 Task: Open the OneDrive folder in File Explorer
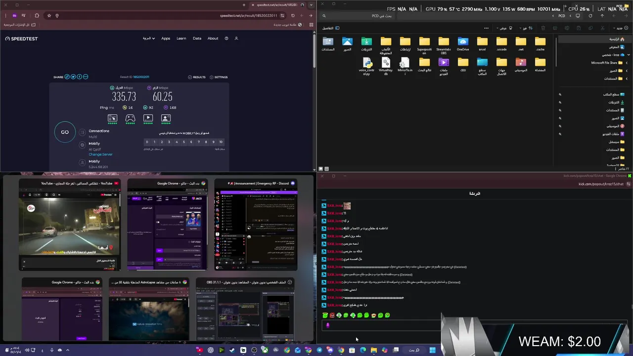click(x=463, y=44)
